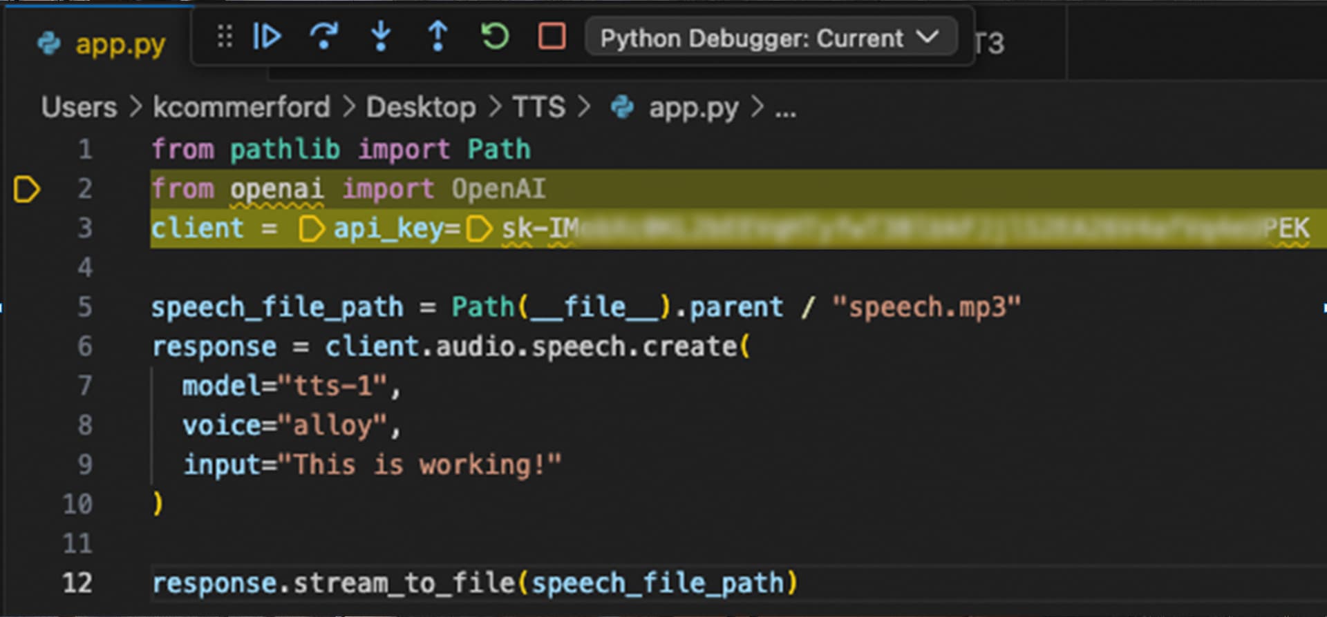The width and height of the screenshot is (1327, 617).
Task: Click the response variable on line 6
Action: (214, 347)
